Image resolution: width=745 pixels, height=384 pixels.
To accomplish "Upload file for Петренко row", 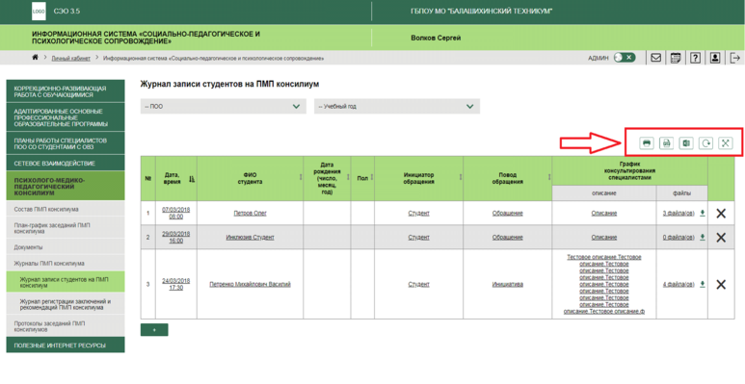I will point(703,284).
